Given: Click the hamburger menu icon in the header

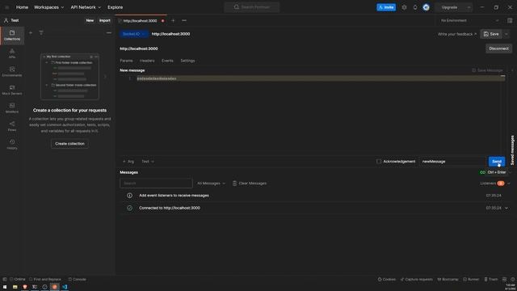Looking at the screenshot, I should (7, 7).
